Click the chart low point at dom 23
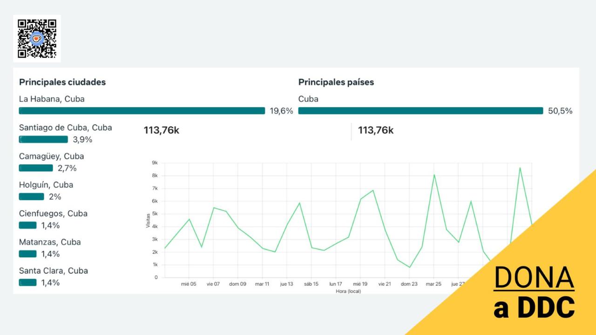 coord(409,267)
